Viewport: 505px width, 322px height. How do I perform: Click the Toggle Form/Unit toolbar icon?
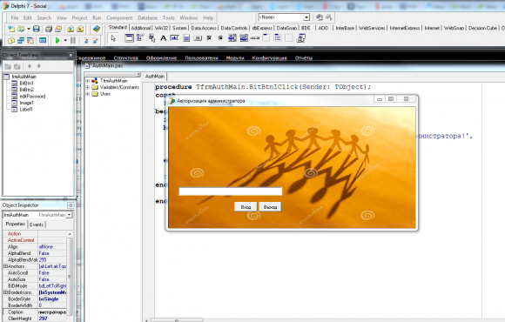click(30, 41)
